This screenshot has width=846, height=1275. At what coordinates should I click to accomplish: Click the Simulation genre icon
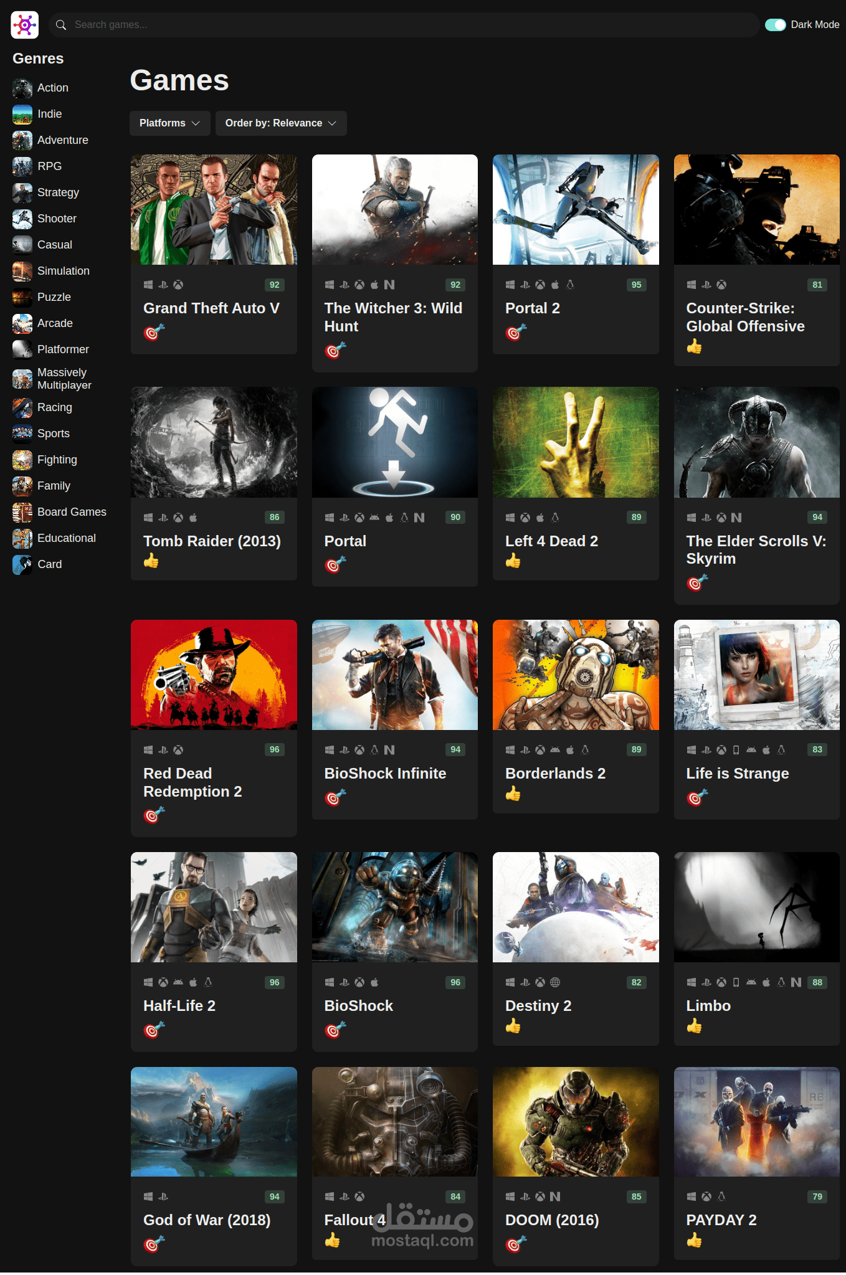(x=22, y=272)
